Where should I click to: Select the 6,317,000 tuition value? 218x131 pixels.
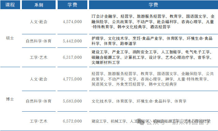click(72, 57)
